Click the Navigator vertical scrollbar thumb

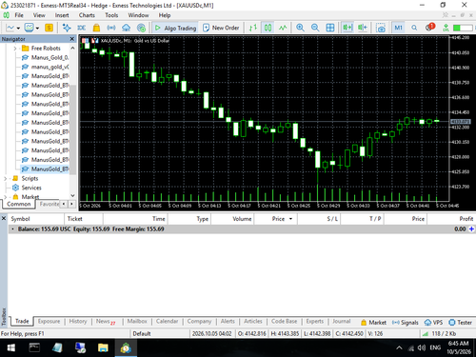[72, 129]
